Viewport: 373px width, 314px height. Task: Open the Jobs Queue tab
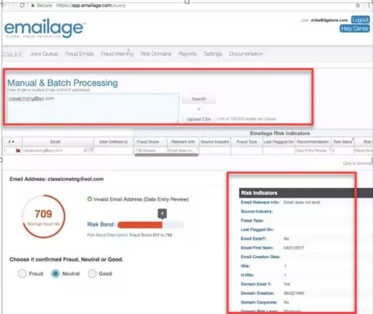coord(44,54)
